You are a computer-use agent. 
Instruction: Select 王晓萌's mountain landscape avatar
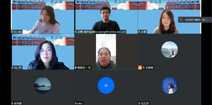(170, 50)
